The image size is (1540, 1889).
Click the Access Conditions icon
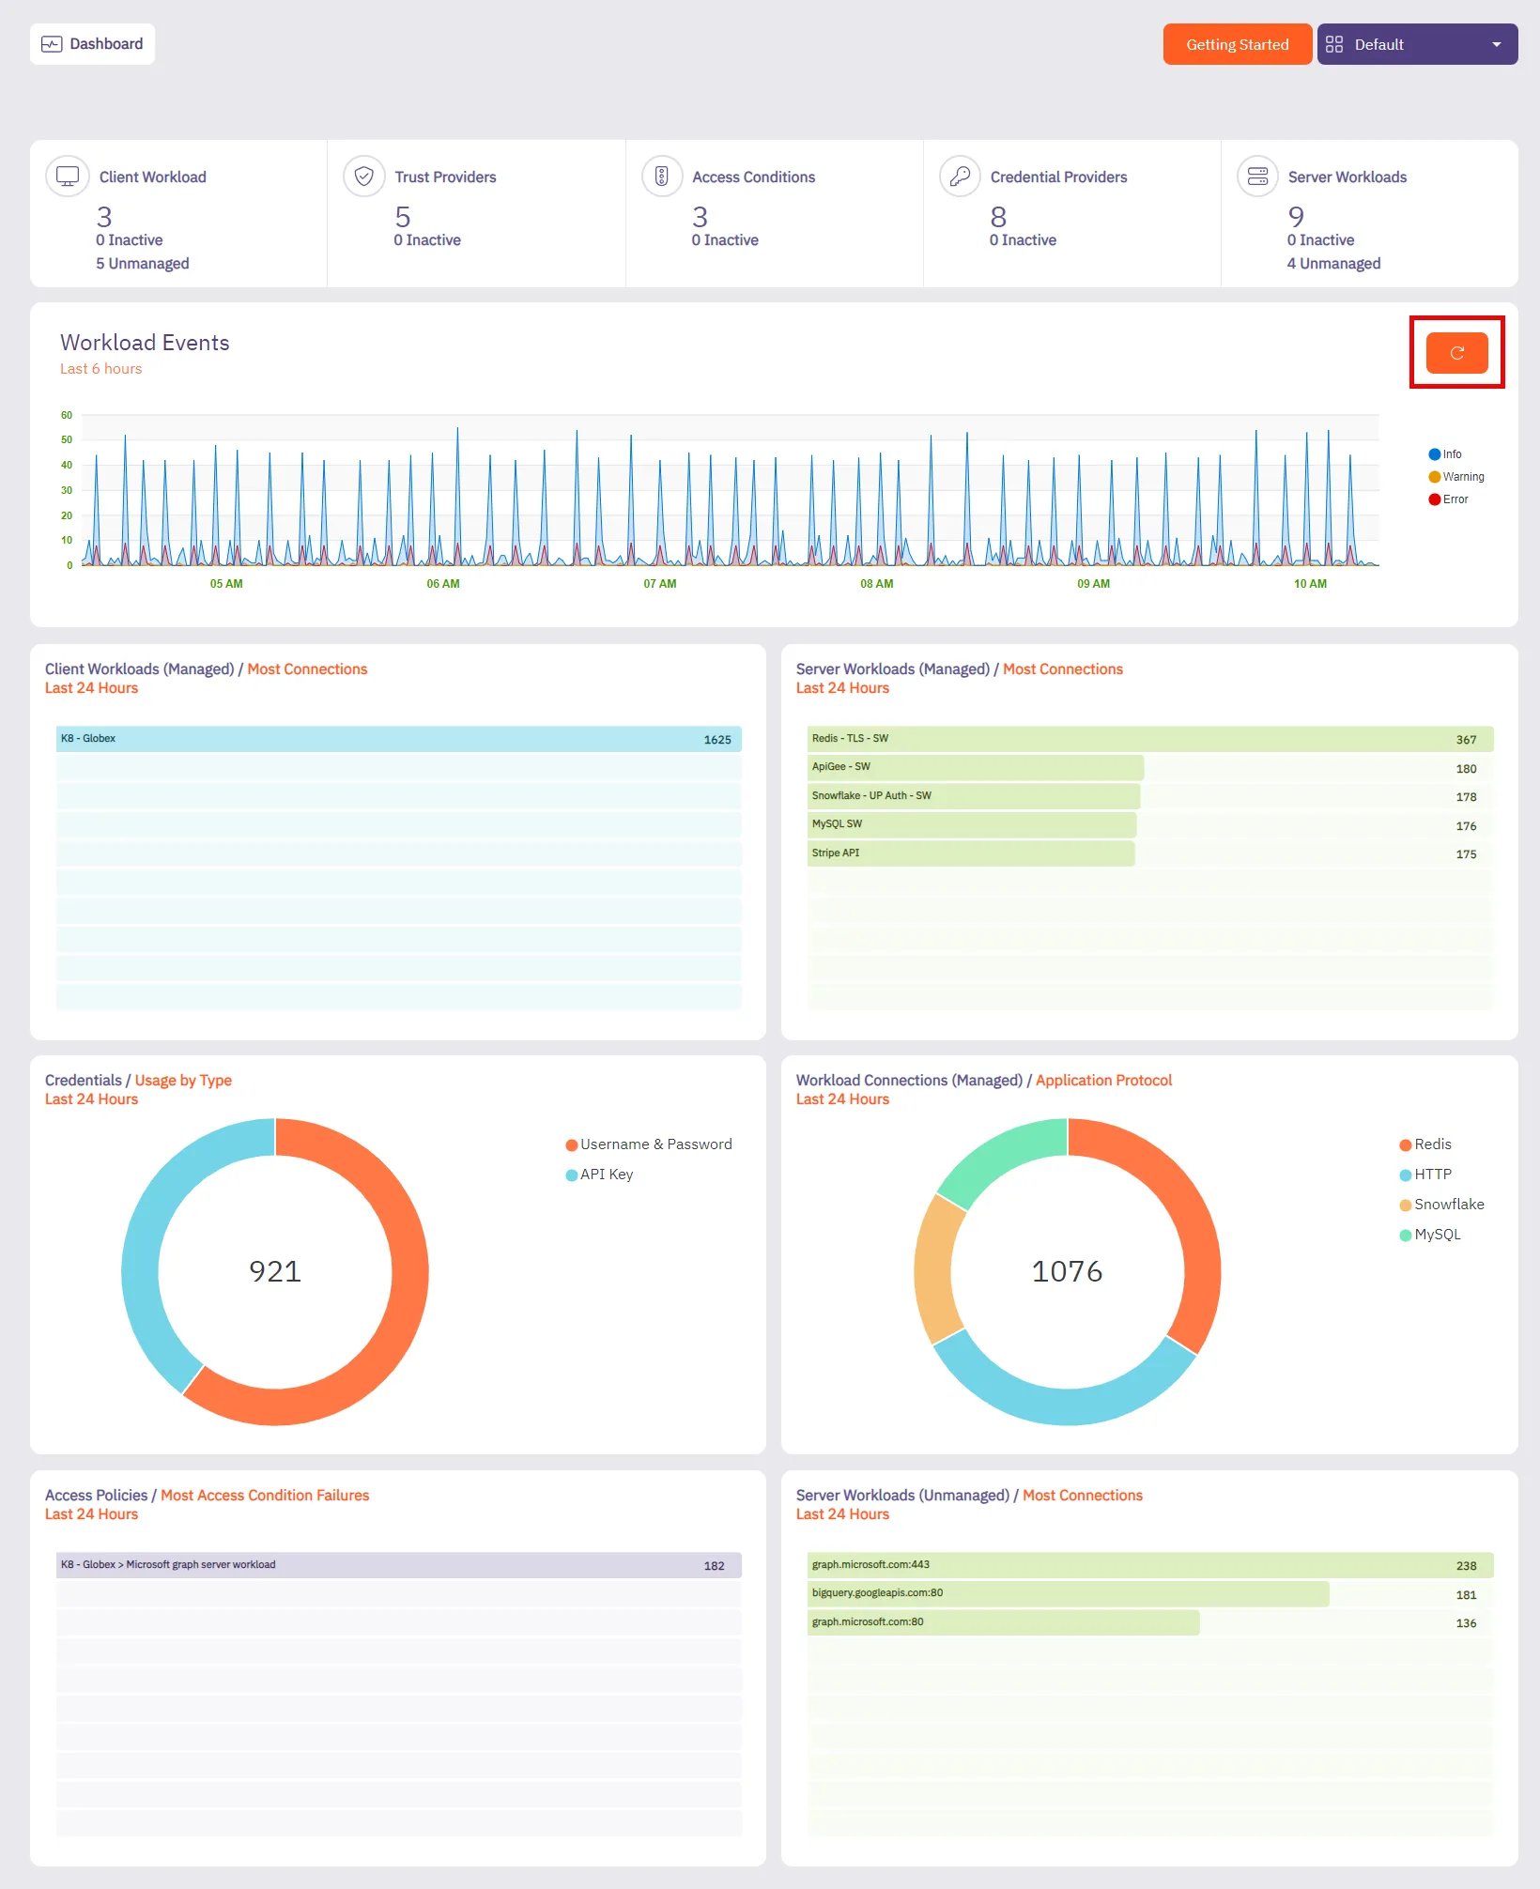tap(662, 176)
